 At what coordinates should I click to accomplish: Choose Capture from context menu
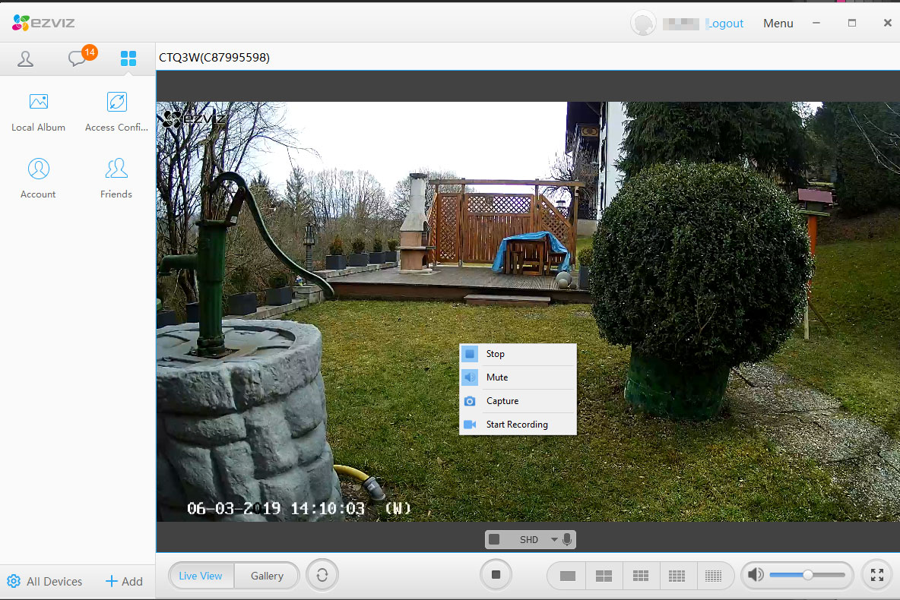coord(502,401)
